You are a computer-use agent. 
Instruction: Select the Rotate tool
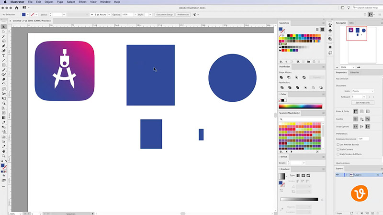[4, 84]
